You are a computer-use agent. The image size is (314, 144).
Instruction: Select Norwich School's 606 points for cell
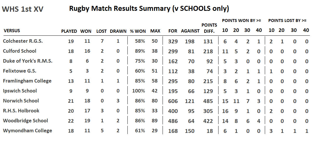click(173, 101)
